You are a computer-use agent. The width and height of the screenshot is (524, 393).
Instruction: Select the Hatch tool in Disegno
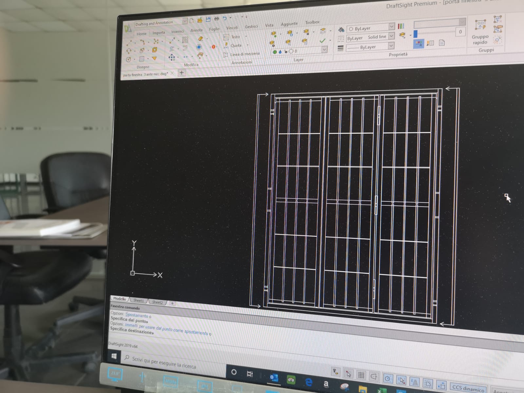click(x=142, y=59)
